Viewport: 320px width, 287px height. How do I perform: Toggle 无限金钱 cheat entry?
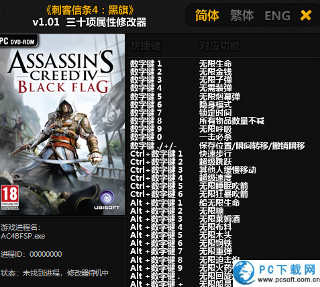215,72
